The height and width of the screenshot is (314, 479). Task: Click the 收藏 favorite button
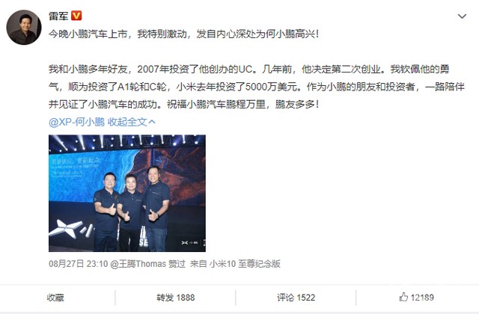click(55, 298)
